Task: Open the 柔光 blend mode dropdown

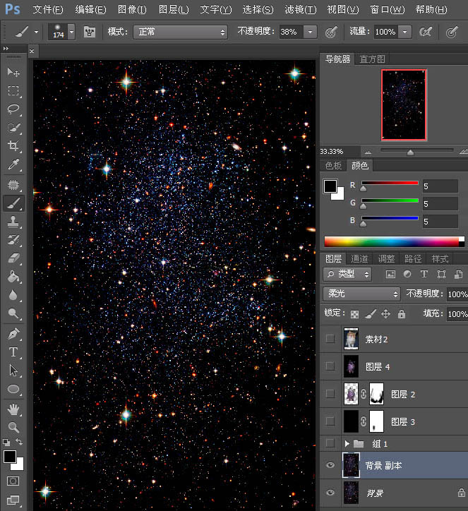Action: click(361, 294)
